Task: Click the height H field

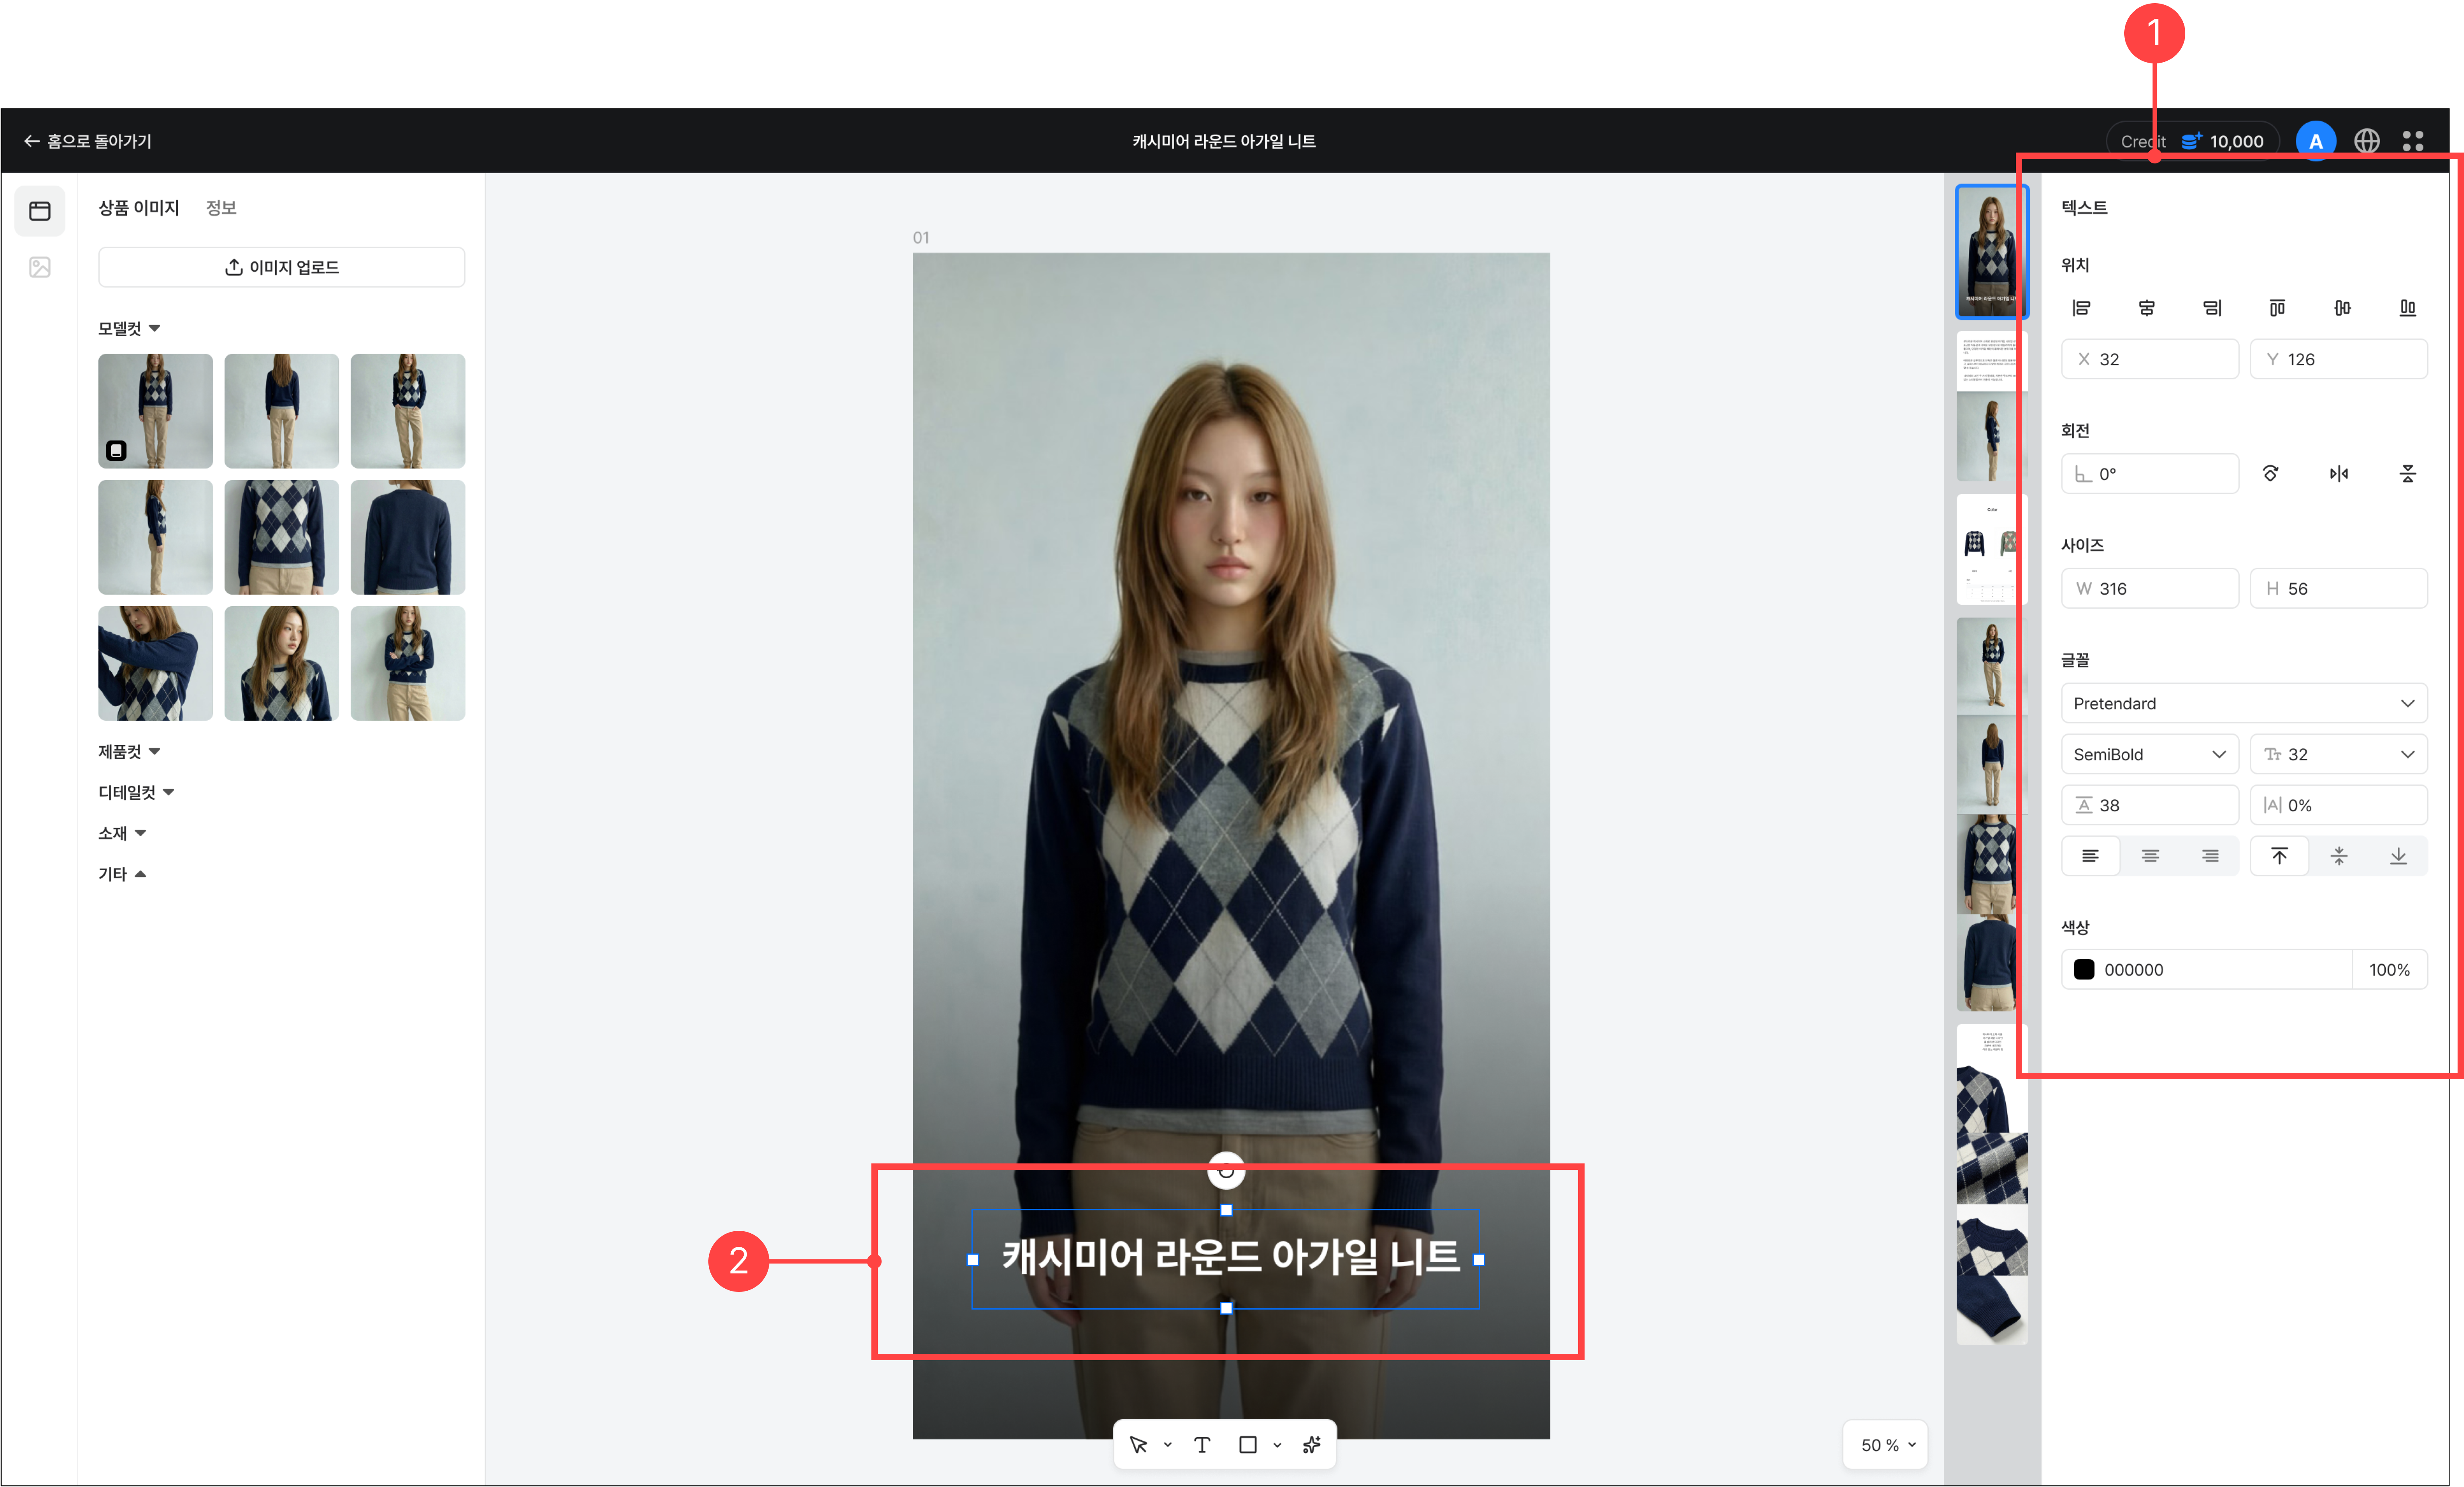Action: (x=2339, y=588)
